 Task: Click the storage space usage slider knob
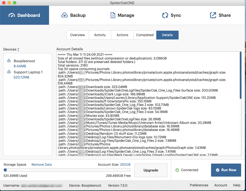coord(5,170)
